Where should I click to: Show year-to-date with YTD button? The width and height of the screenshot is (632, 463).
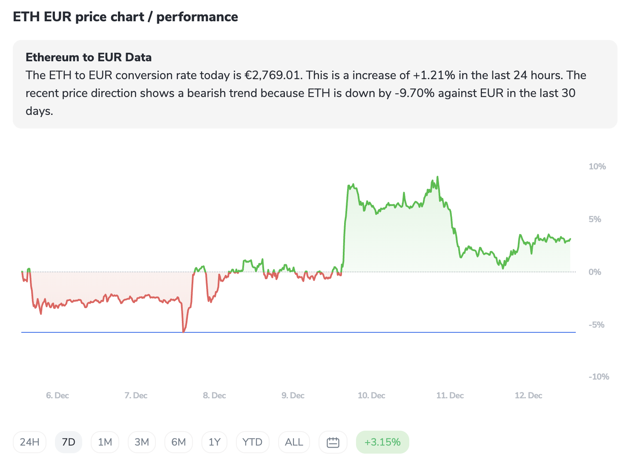click(x=252, y=442)
